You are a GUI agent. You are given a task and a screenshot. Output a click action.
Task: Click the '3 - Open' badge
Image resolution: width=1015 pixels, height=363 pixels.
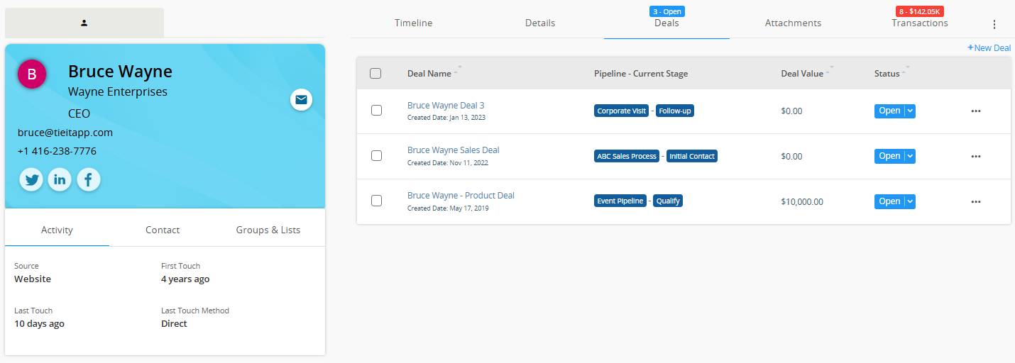click(x=666, y=11)
